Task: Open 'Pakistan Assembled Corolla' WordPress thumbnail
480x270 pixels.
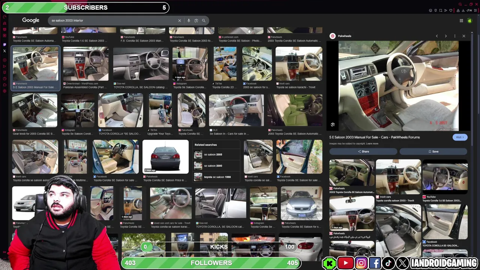Action: (x=85, y=64)
